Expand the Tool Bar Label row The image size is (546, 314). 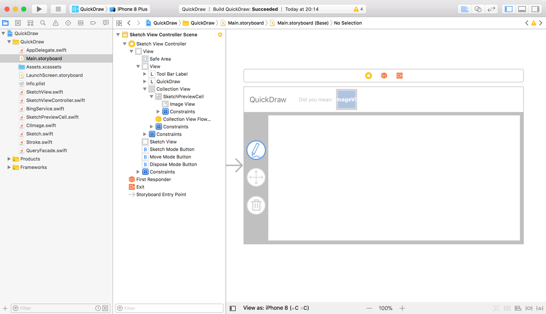(x=145, y=74)
